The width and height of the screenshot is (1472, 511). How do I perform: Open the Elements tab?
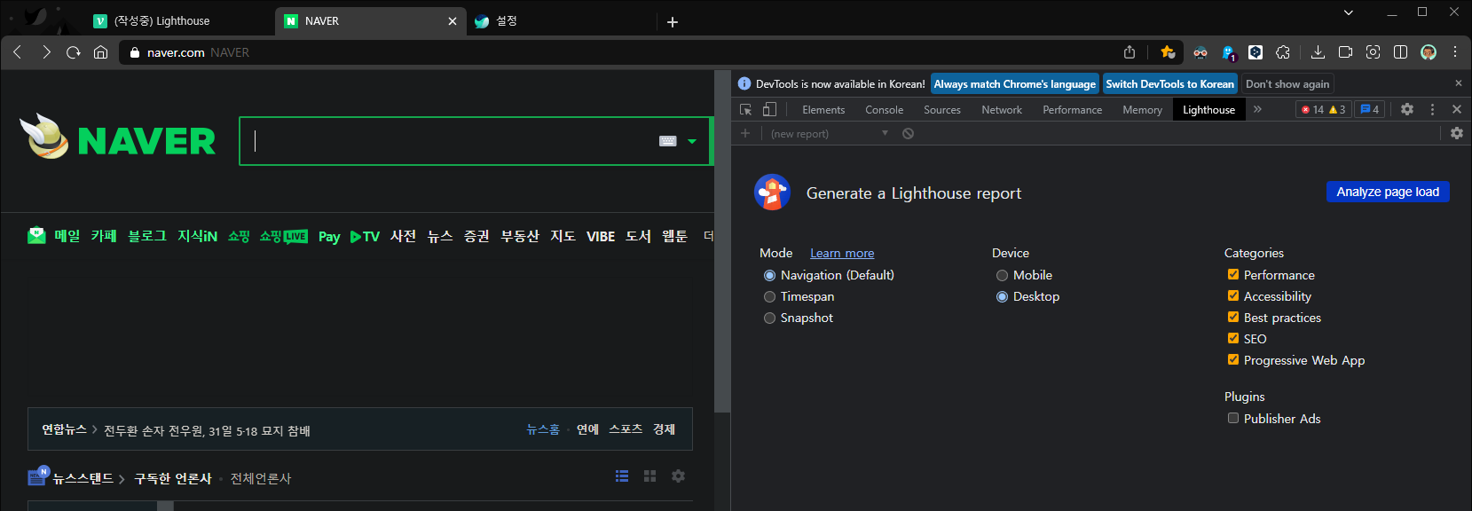[823, 109]
